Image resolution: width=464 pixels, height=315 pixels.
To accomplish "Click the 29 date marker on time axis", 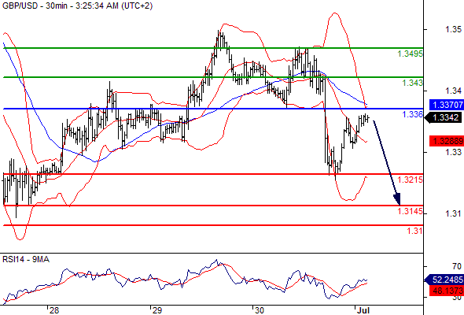I will [157, 310].
